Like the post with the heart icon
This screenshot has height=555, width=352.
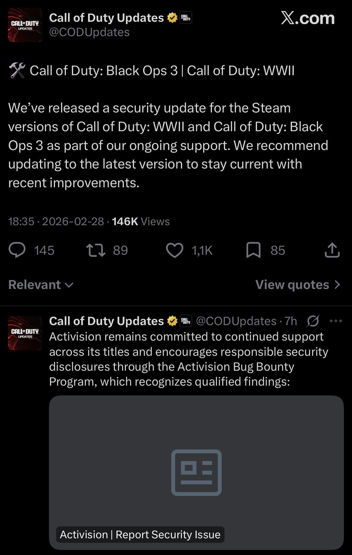174,250
